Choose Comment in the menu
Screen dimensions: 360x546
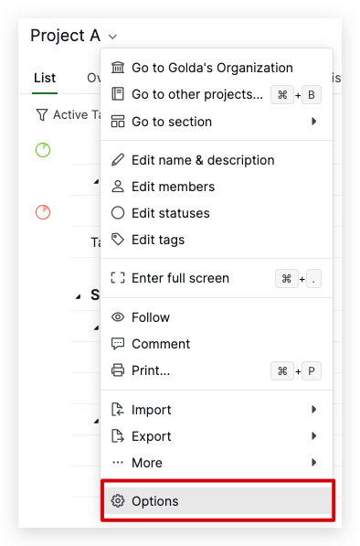click(x=217, y=344)
